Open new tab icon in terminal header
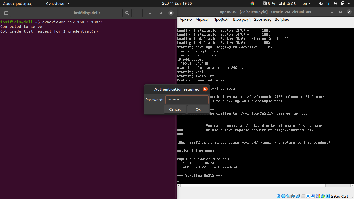354x199 pixels. (x=6, y=13)
